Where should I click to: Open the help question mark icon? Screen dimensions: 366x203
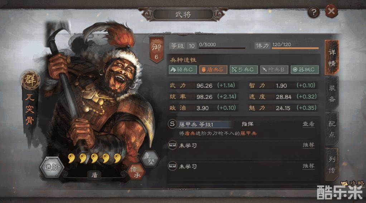point(313,12)
